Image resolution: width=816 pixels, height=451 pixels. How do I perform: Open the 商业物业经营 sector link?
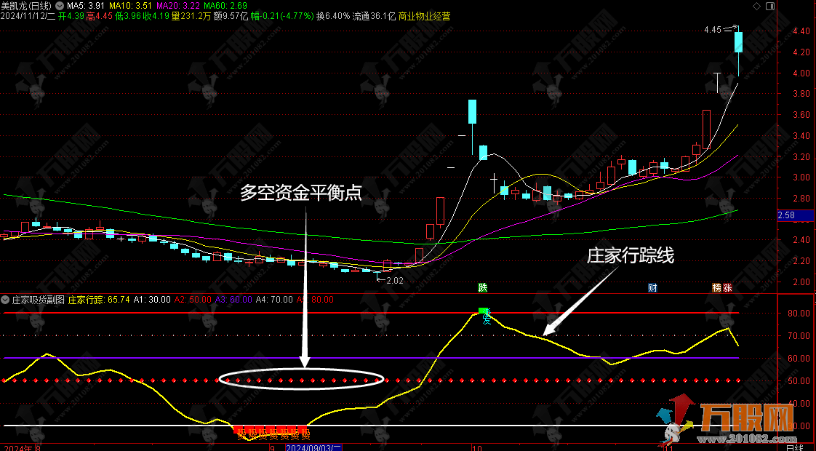pos(425,16)
